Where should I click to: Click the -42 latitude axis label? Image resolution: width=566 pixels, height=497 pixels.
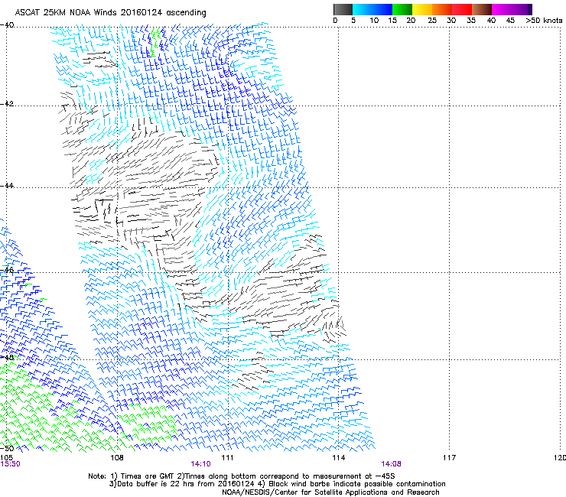(x=7, y=103)
